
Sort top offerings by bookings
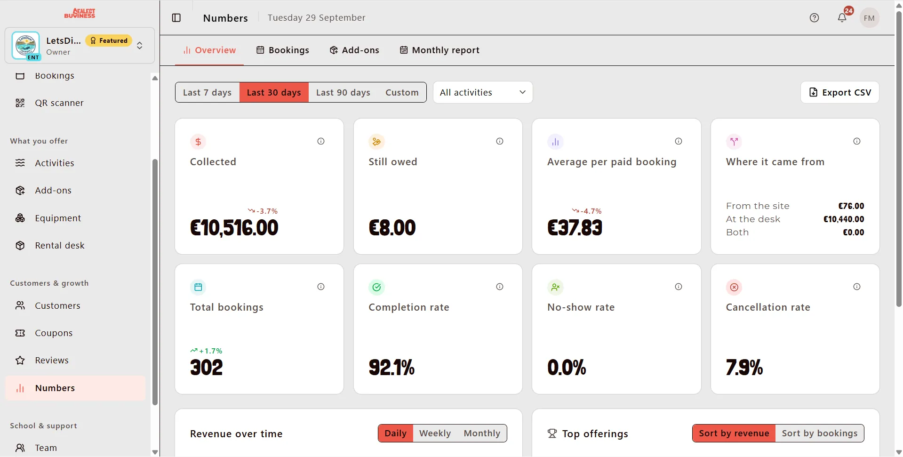[x=819, y=433]
